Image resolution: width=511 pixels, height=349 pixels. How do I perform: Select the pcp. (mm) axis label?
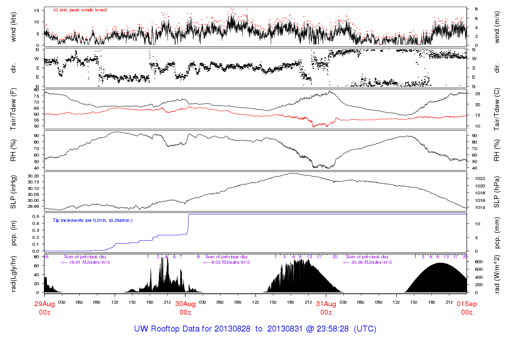click(x=497, y=232)
